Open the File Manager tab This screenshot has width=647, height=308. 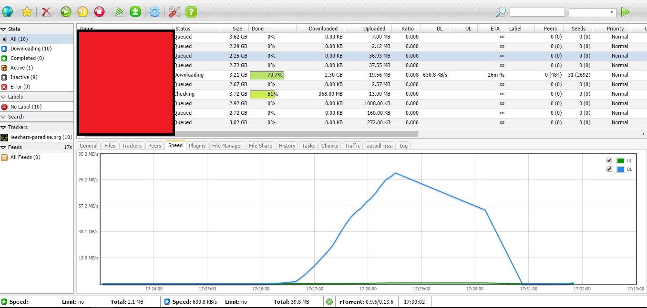point(227,146)
